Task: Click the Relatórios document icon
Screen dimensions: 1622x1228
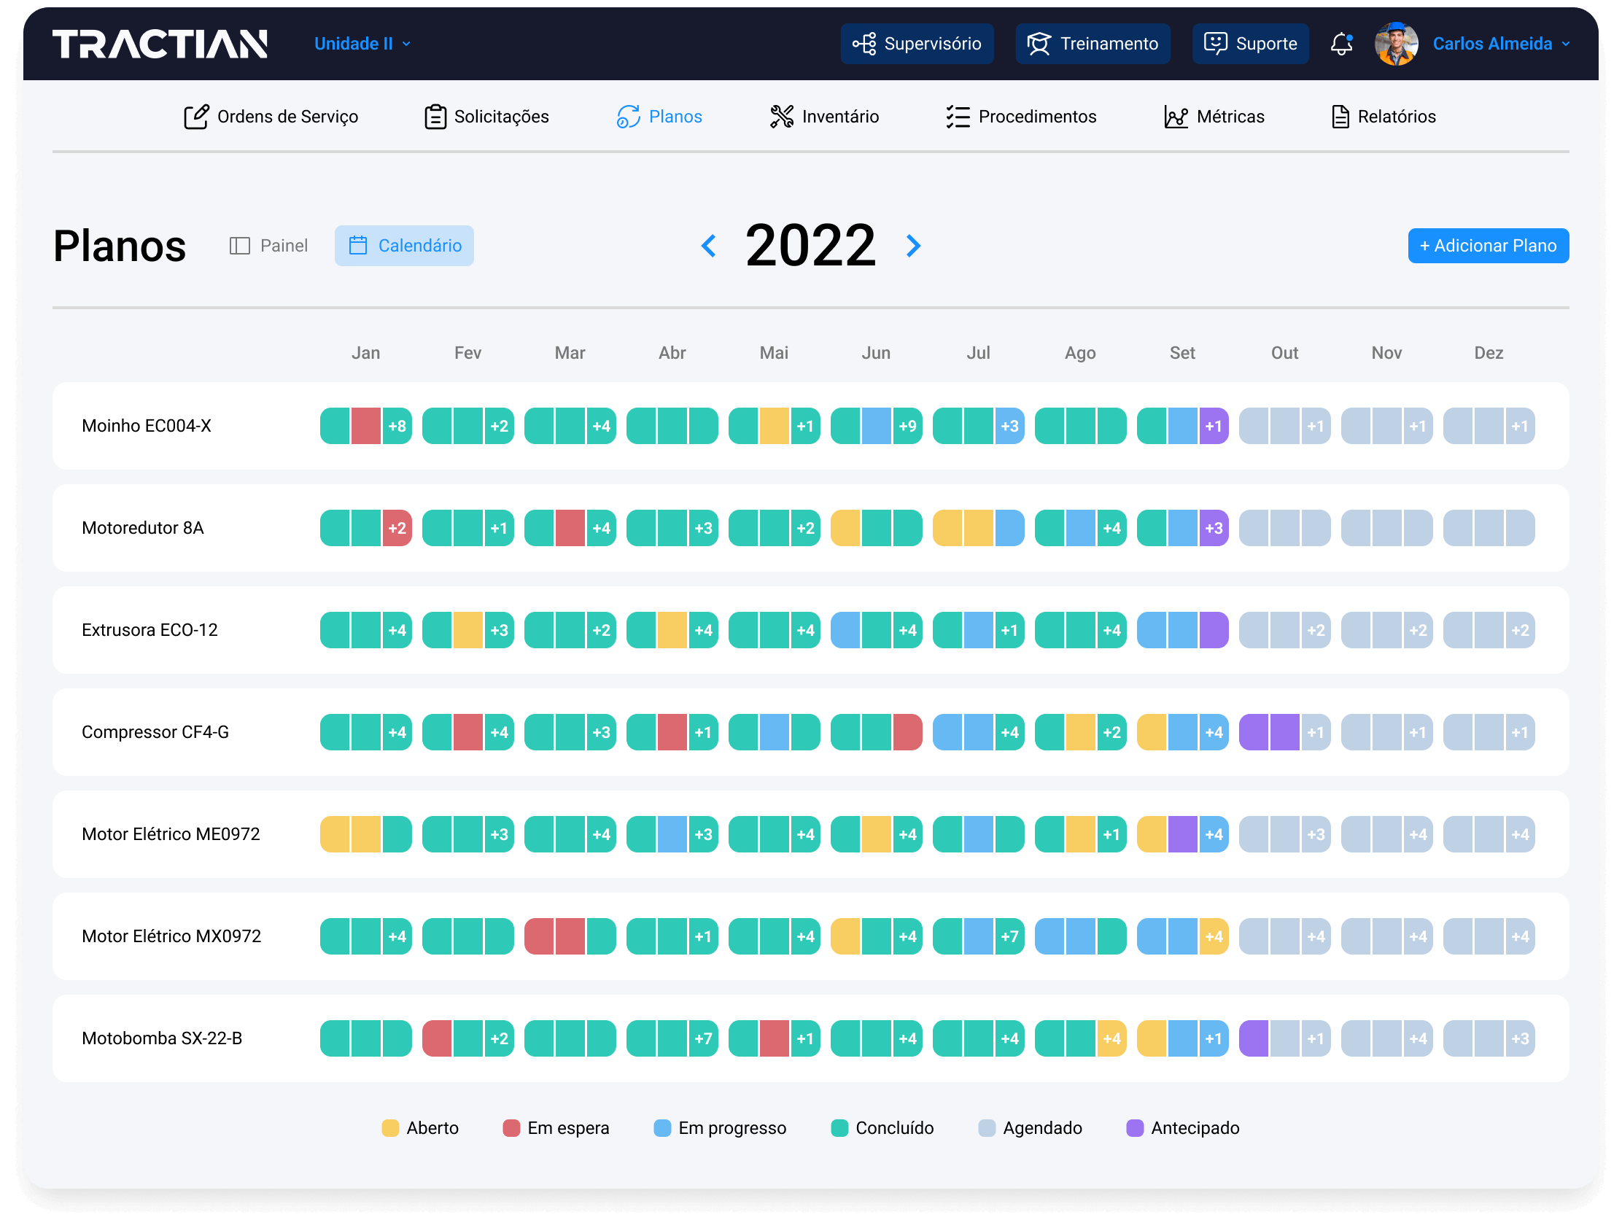Action: pyautogui.click(x=1340, y=116)
